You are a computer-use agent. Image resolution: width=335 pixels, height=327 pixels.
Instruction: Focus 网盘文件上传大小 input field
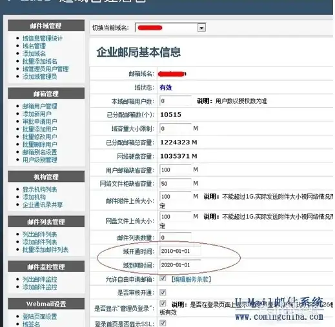[176, 217]
